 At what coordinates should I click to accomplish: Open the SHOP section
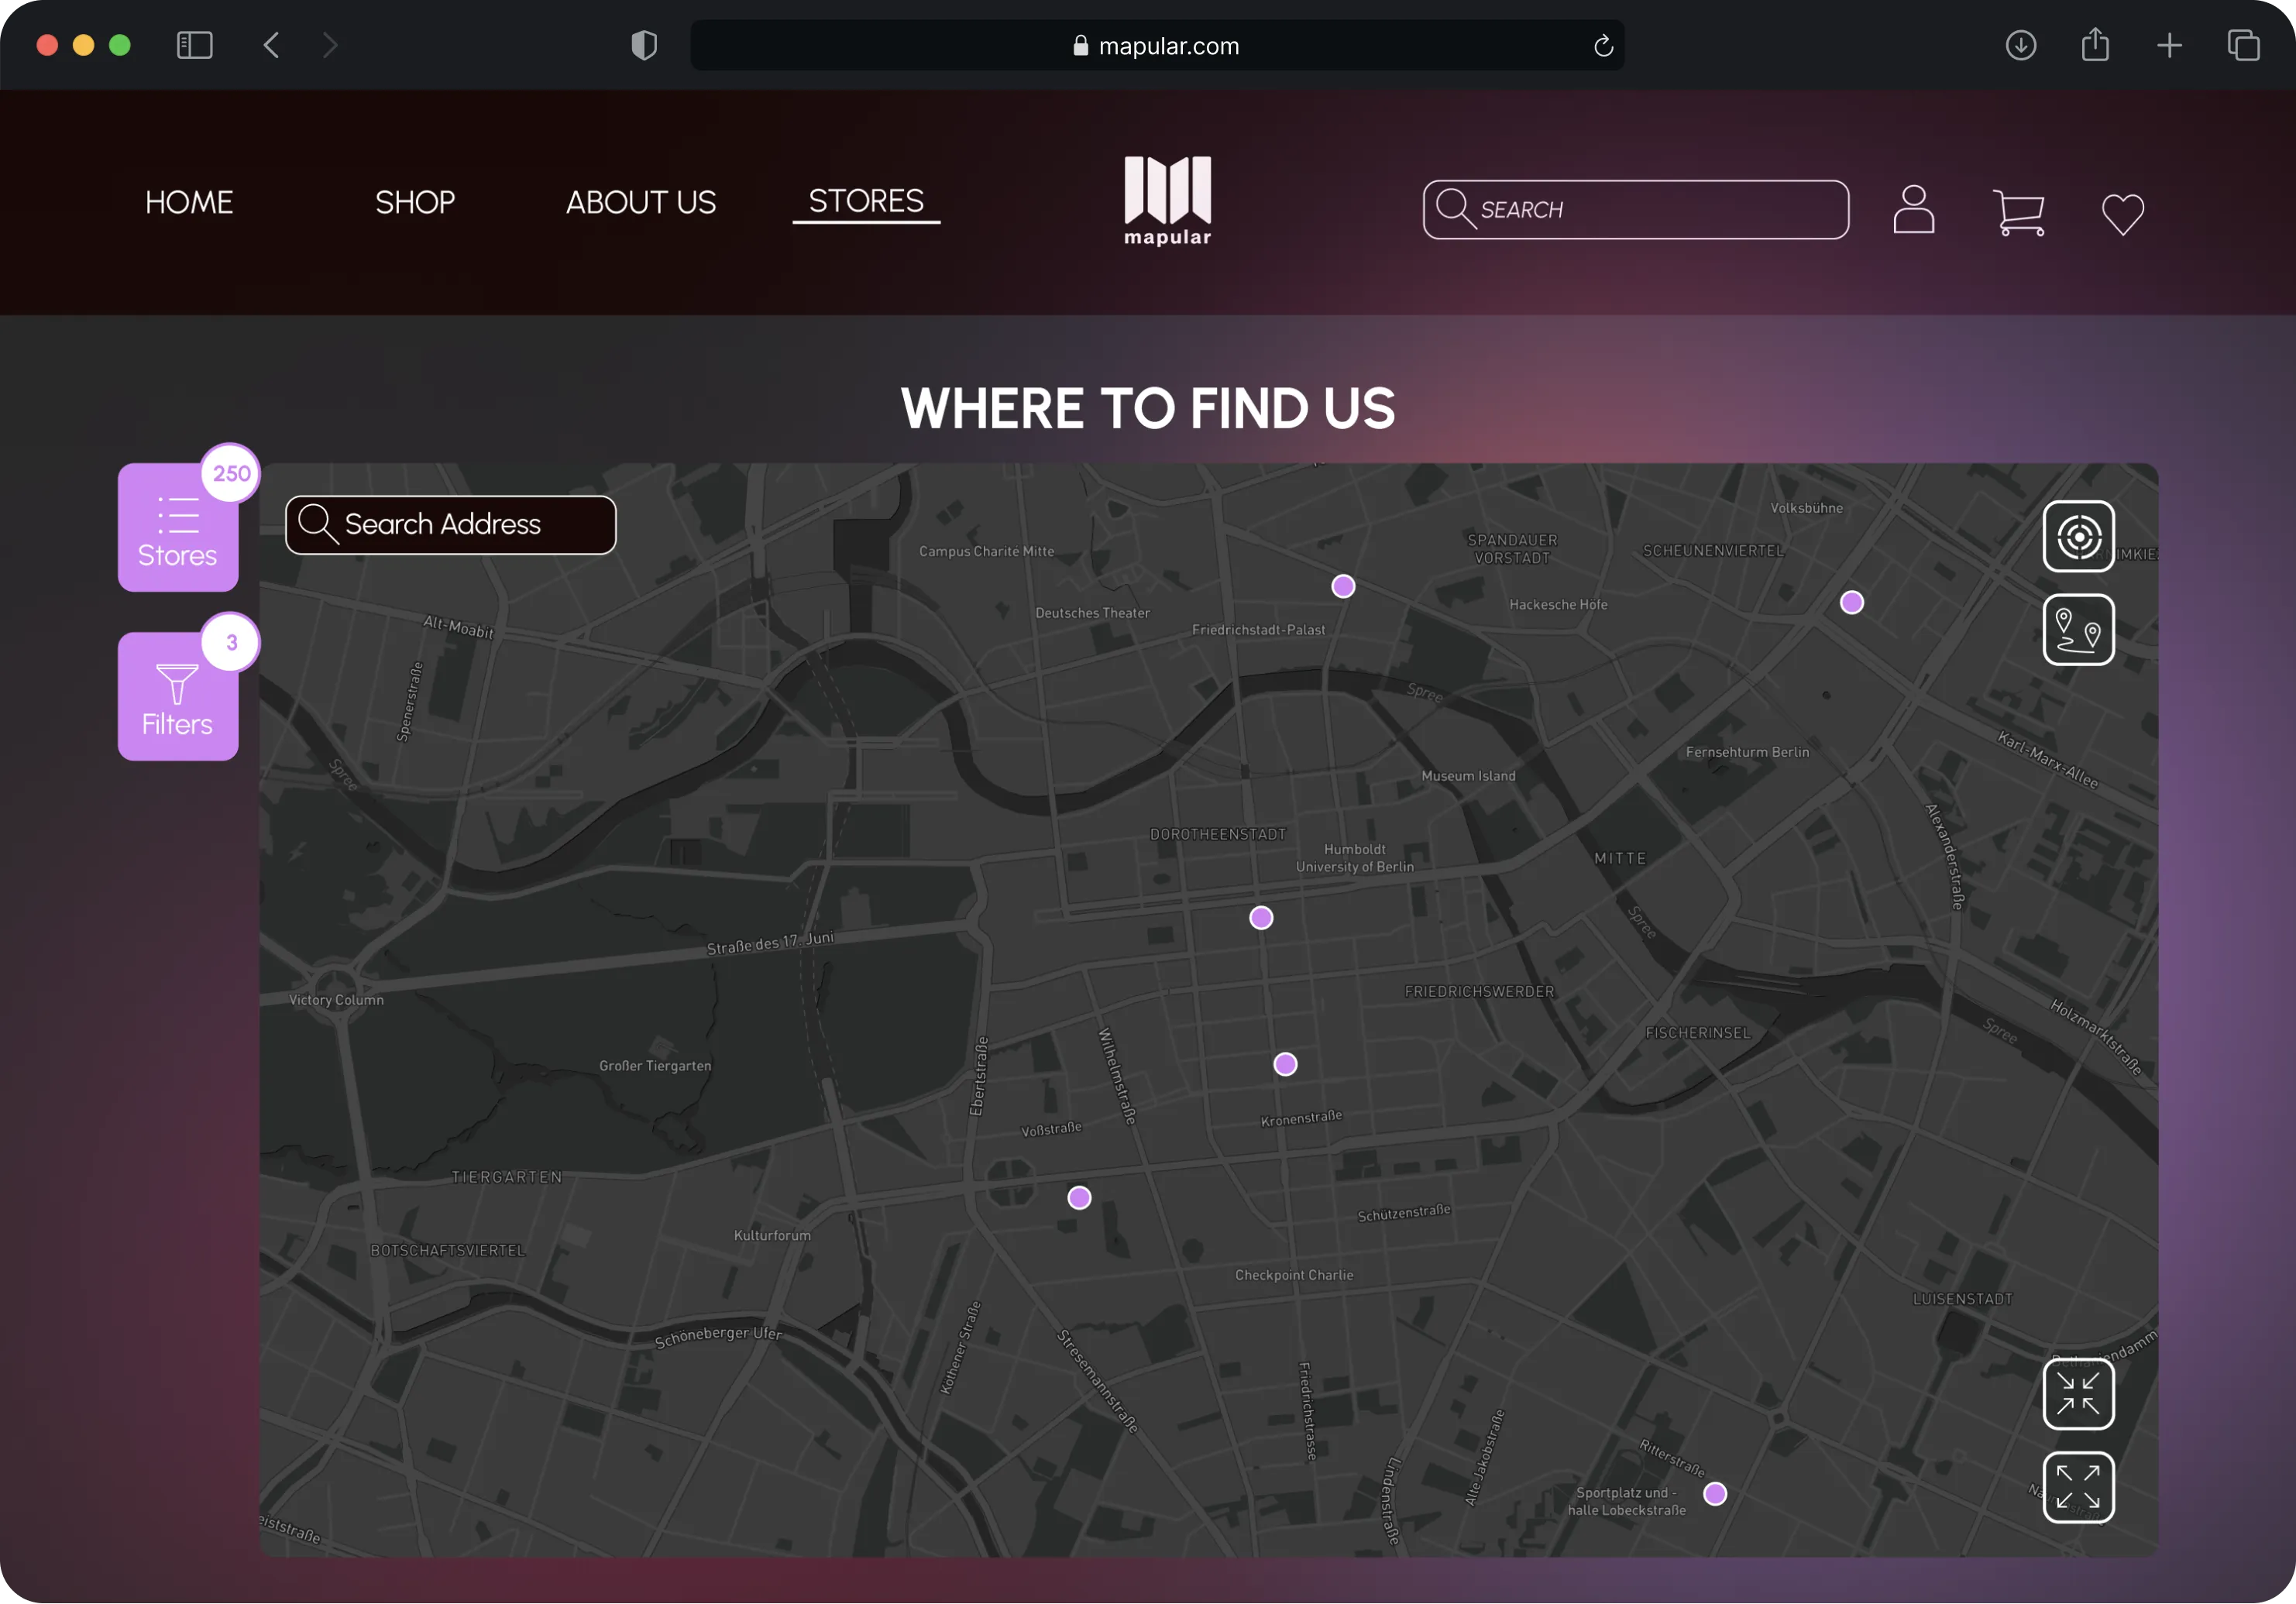415,202
